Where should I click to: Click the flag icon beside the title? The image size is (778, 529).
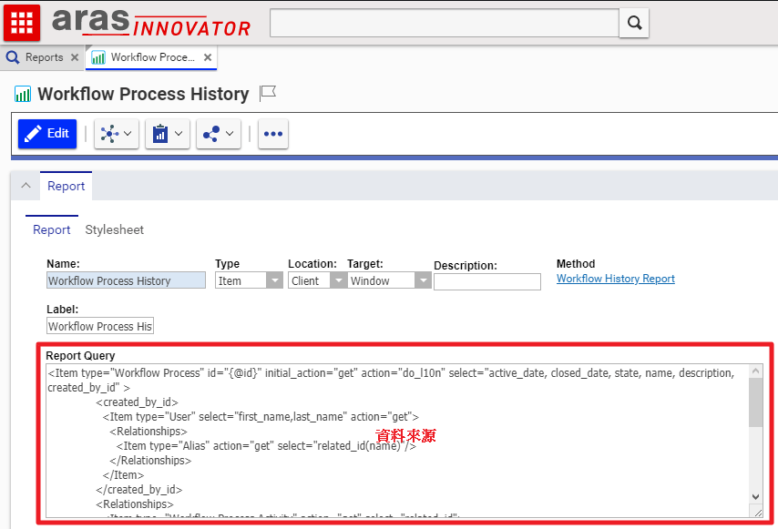(x=268, y=93)
